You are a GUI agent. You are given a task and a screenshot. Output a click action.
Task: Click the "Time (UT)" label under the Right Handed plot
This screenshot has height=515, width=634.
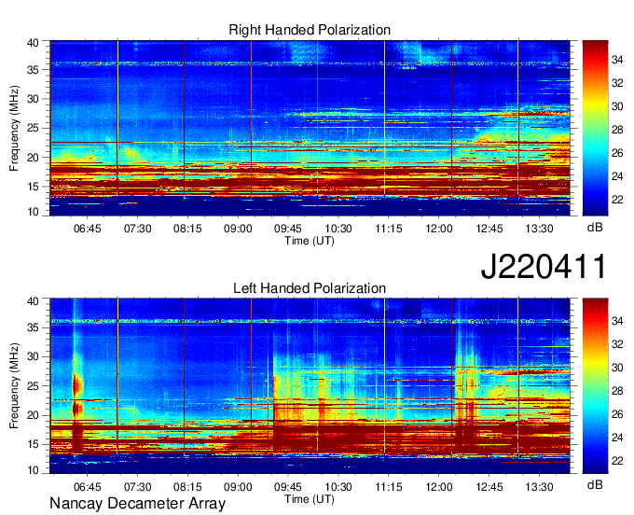pos(310,241)
